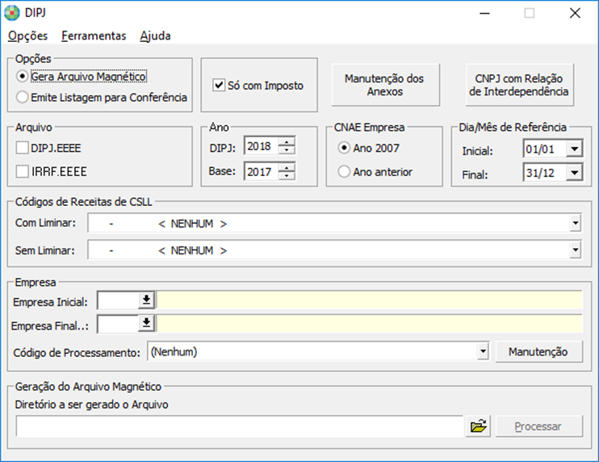Focus the Empresa Final code field
This screenshot has width=599, height=462.
point(119,324)
